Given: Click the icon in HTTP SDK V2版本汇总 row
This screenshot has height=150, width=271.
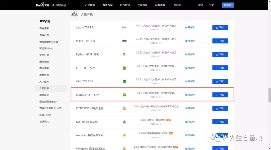Looking at the screenshot, I should click(x=124, y=108).
